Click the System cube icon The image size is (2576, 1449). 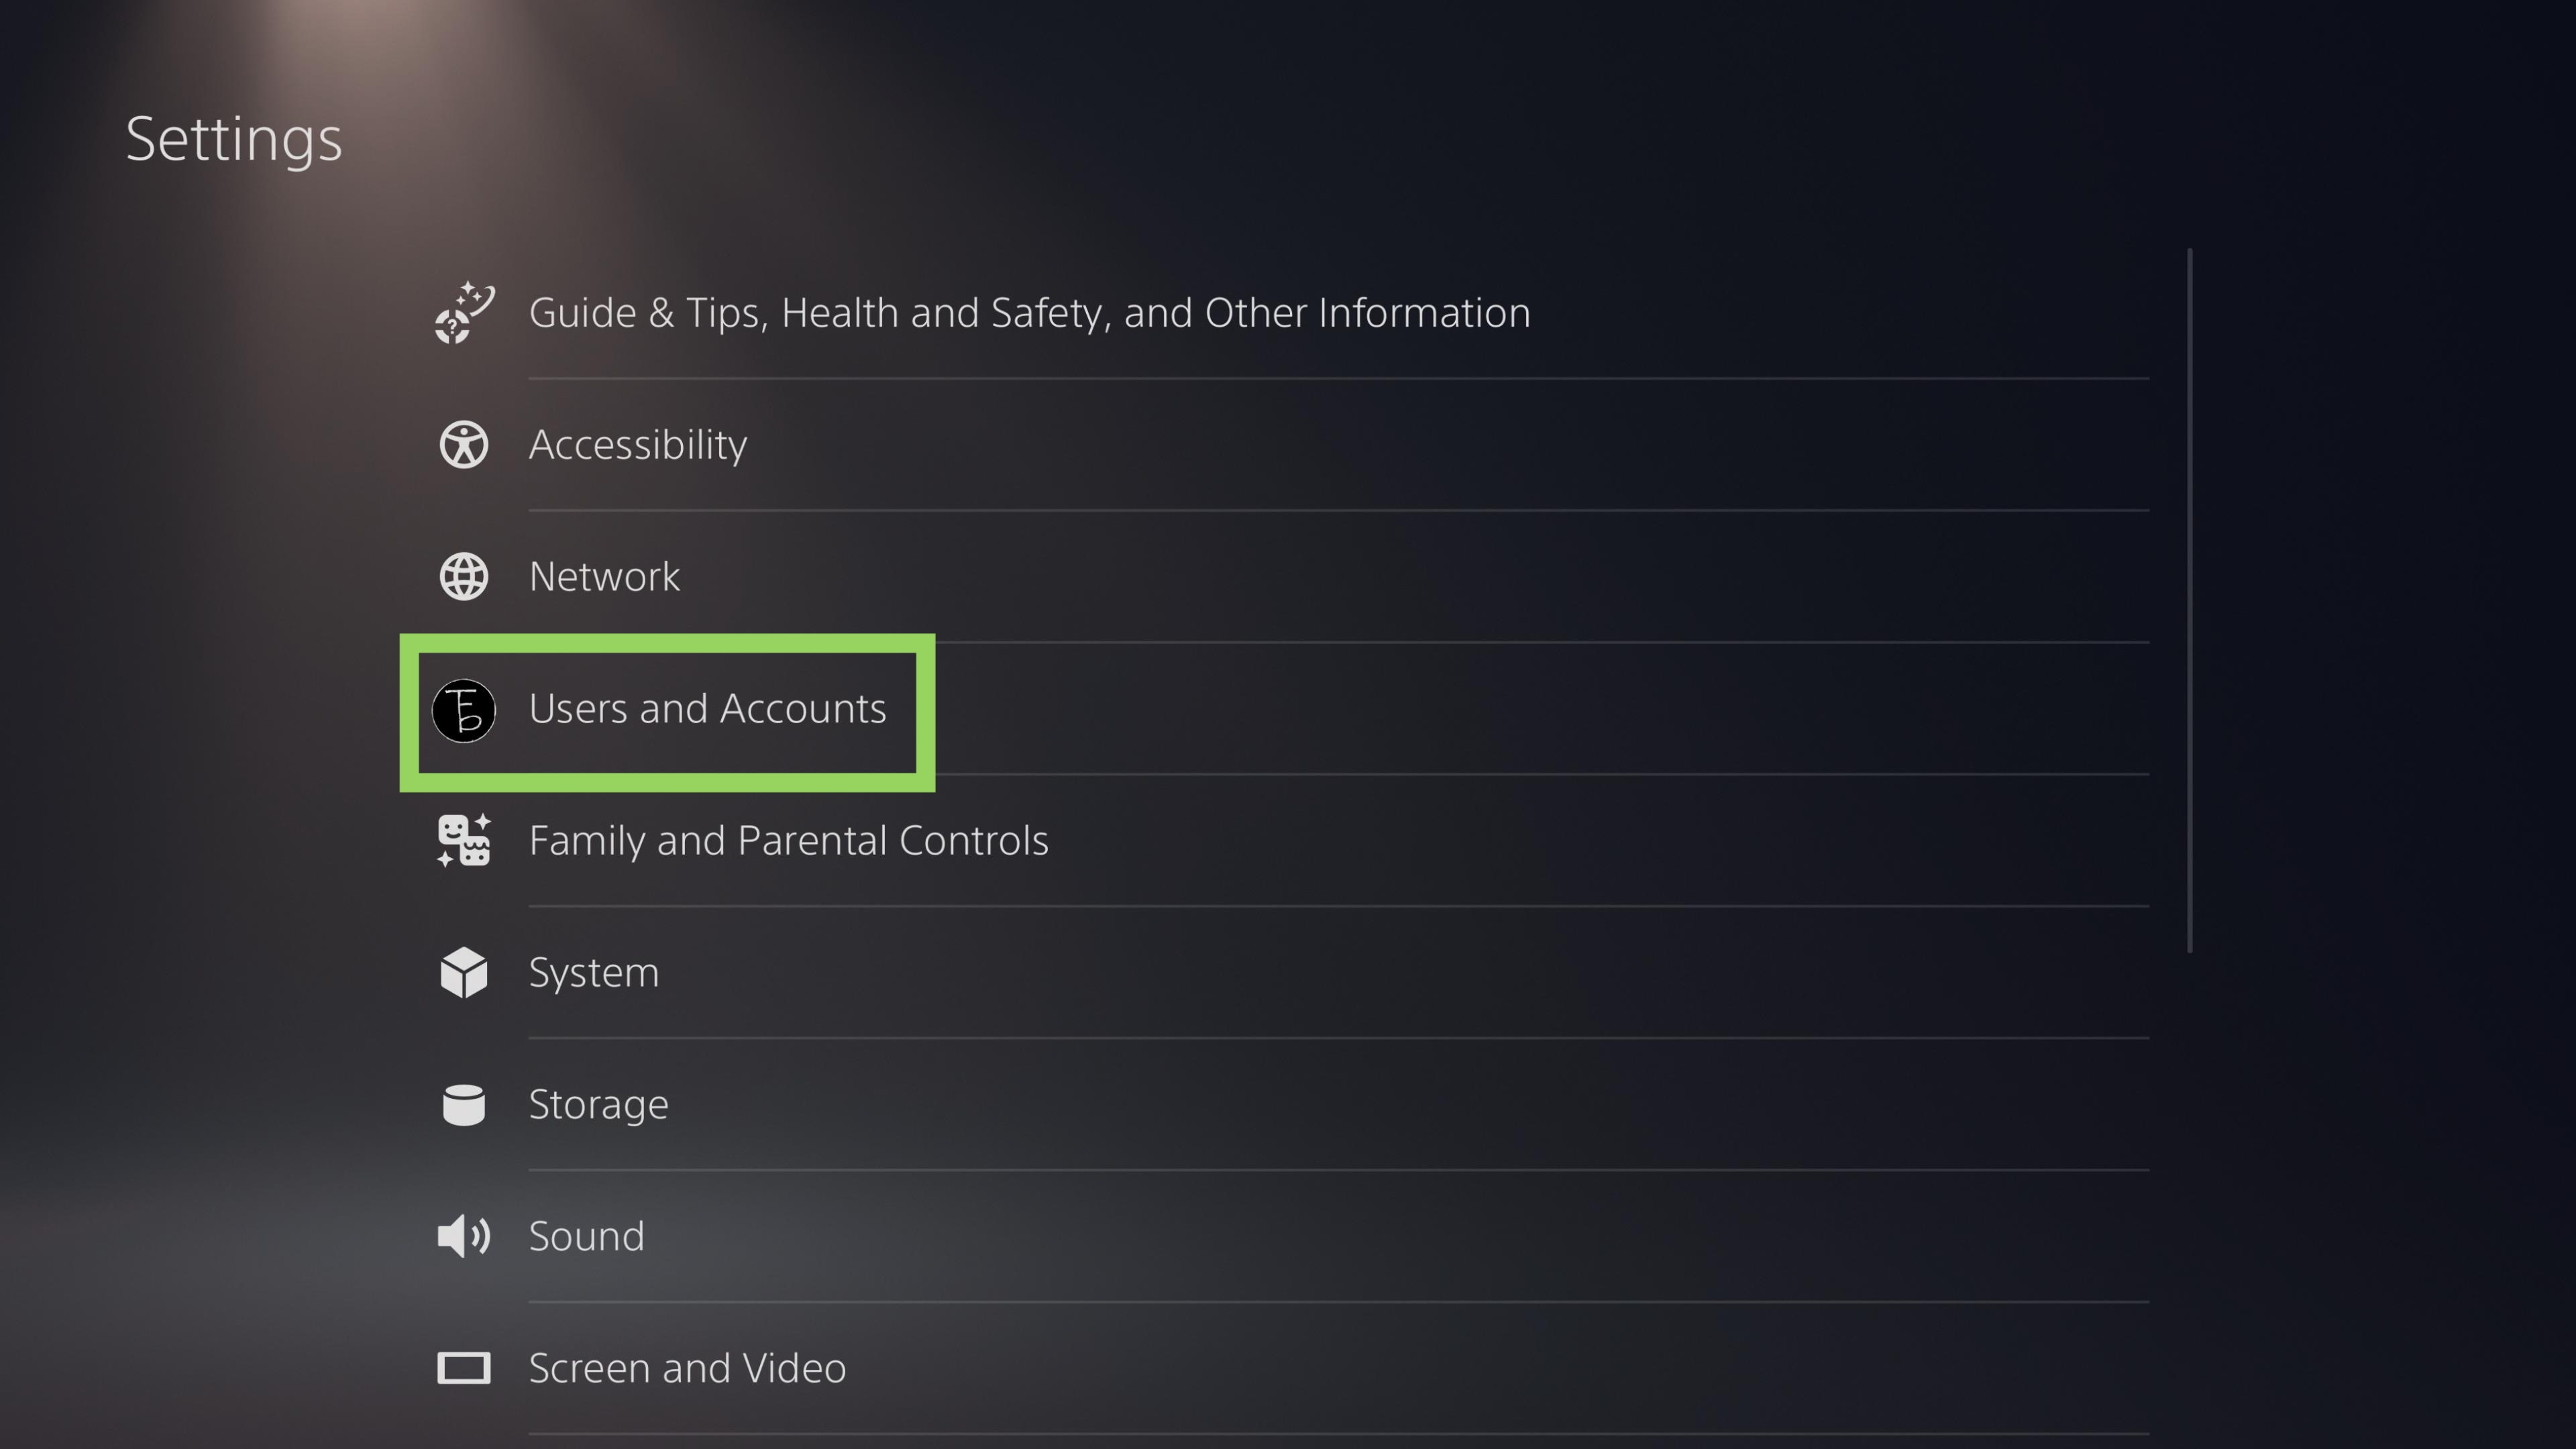tap(464, 973)
